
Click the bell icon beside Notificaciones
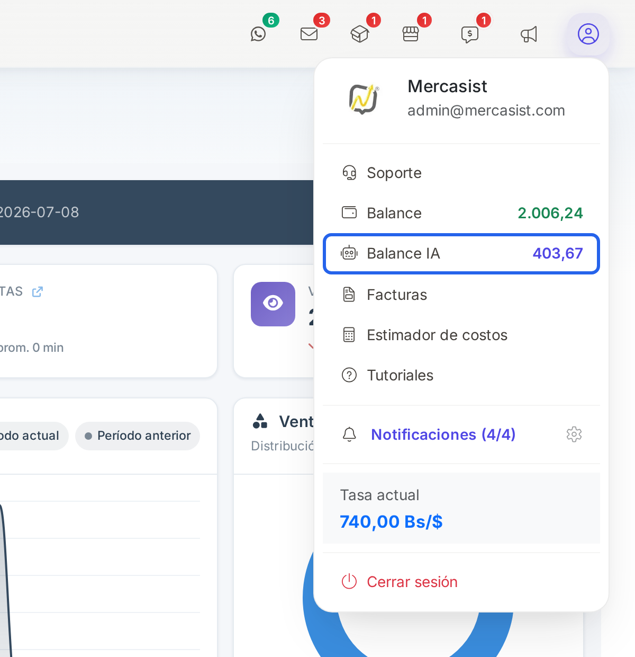(x=349, y=434)
